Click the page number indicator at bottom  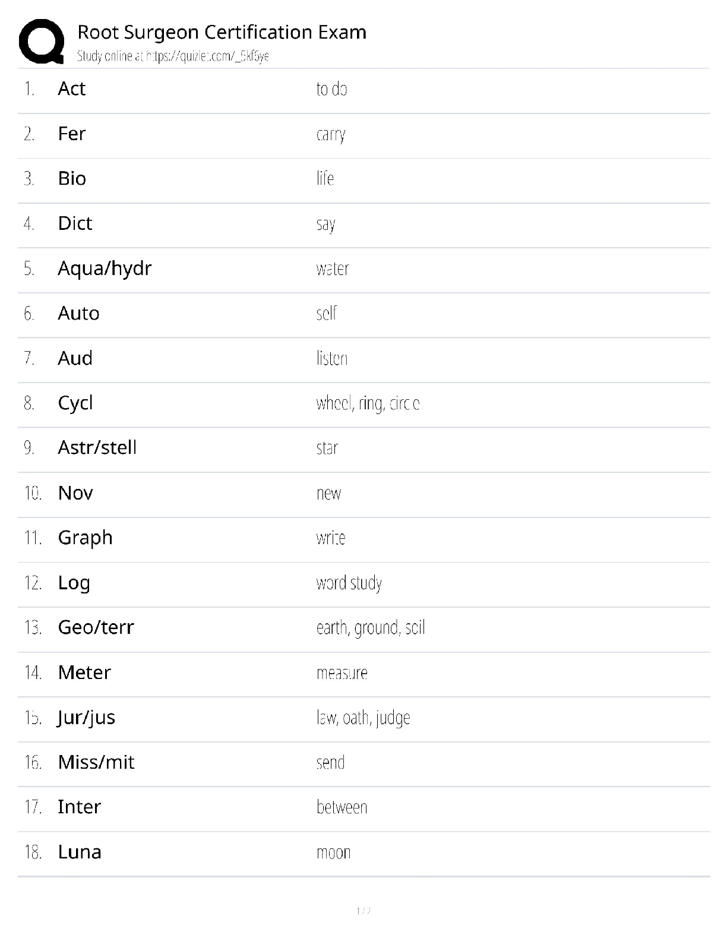pos(363,911)
